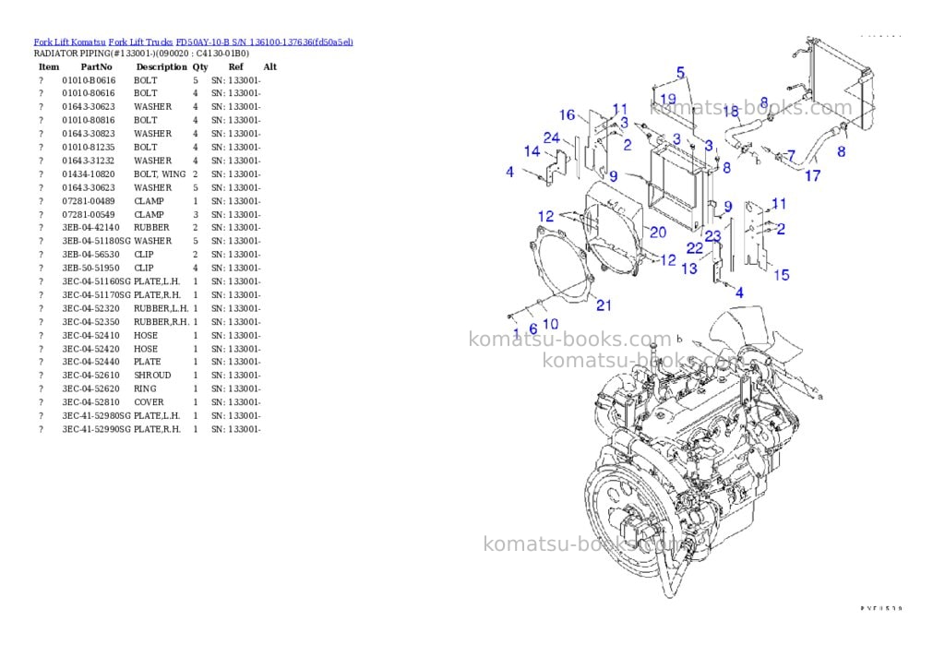
Task: Click callout number 16 in diagram
Action: (x=568, y=114)
